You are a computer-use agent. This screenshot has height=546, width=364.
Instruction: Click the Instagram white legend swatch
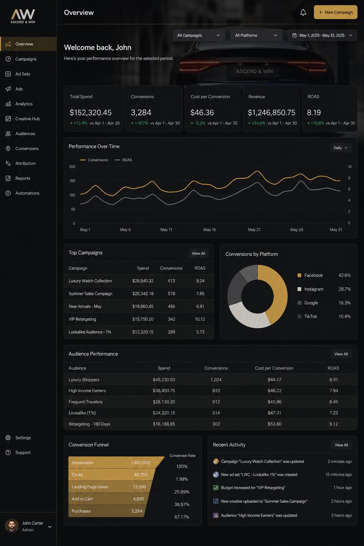[299, 289]
